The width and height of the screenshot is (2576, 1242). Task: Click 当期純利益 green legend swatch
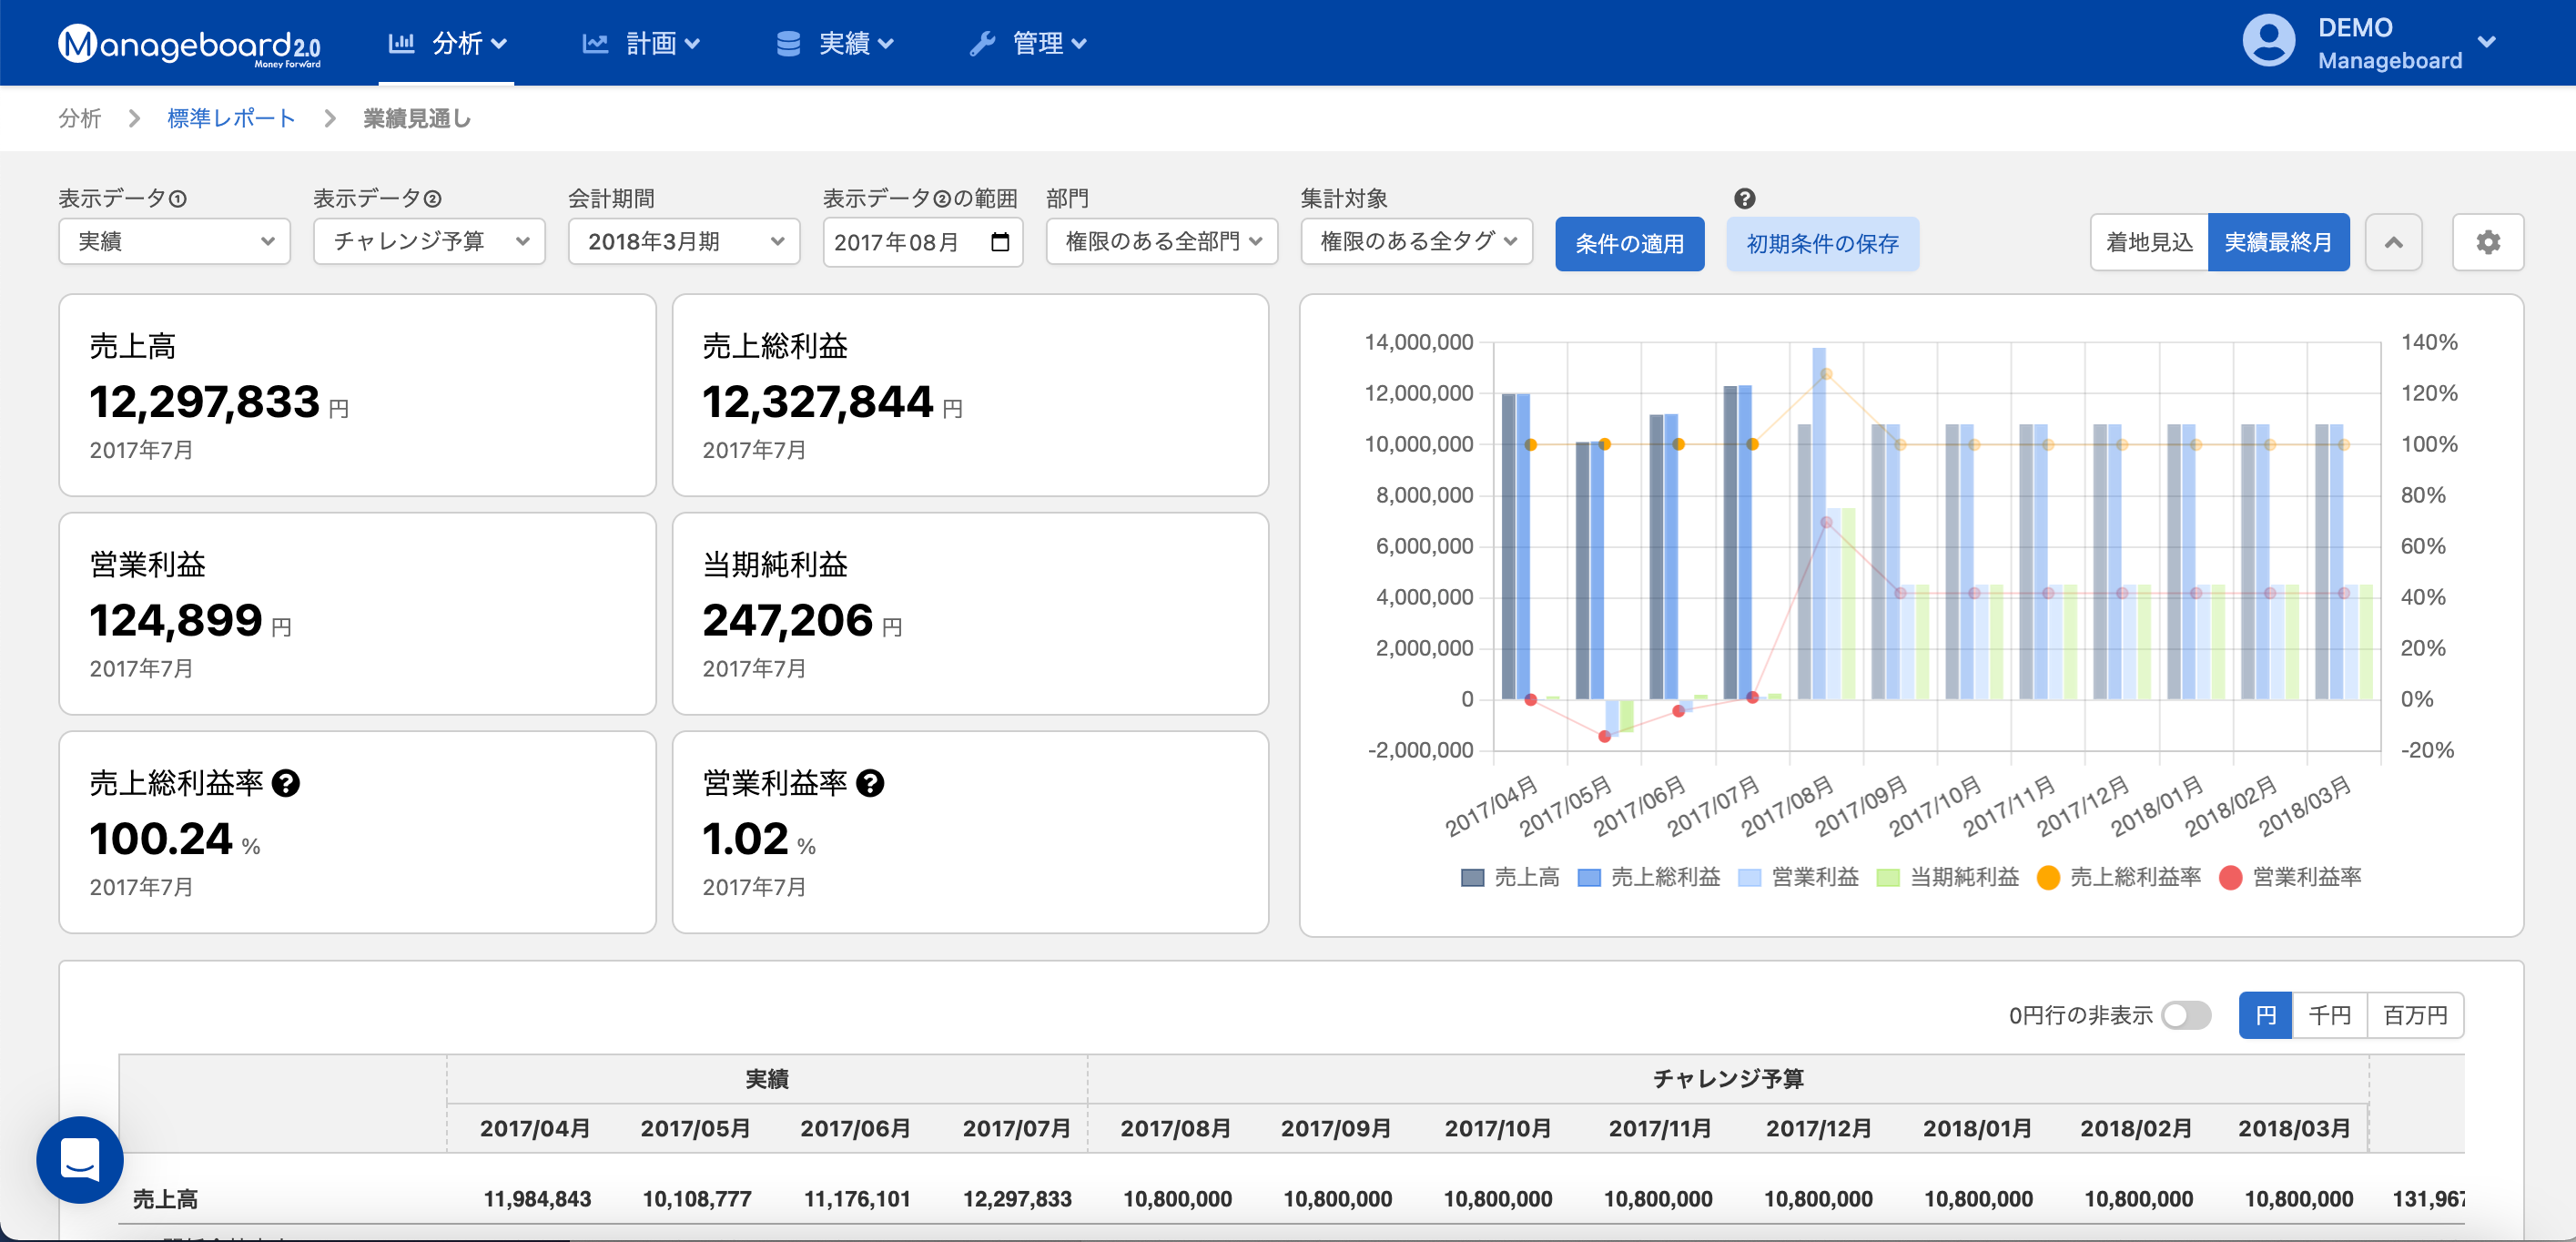point(1887,877)
